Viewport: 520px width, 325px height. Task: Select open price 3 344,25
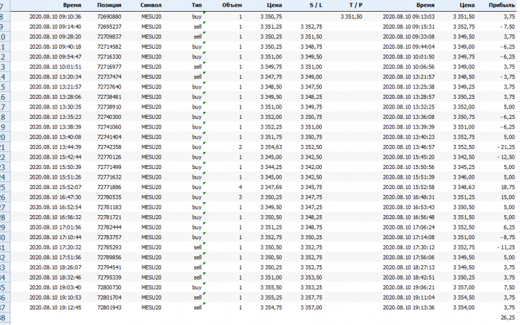point(271,167)
